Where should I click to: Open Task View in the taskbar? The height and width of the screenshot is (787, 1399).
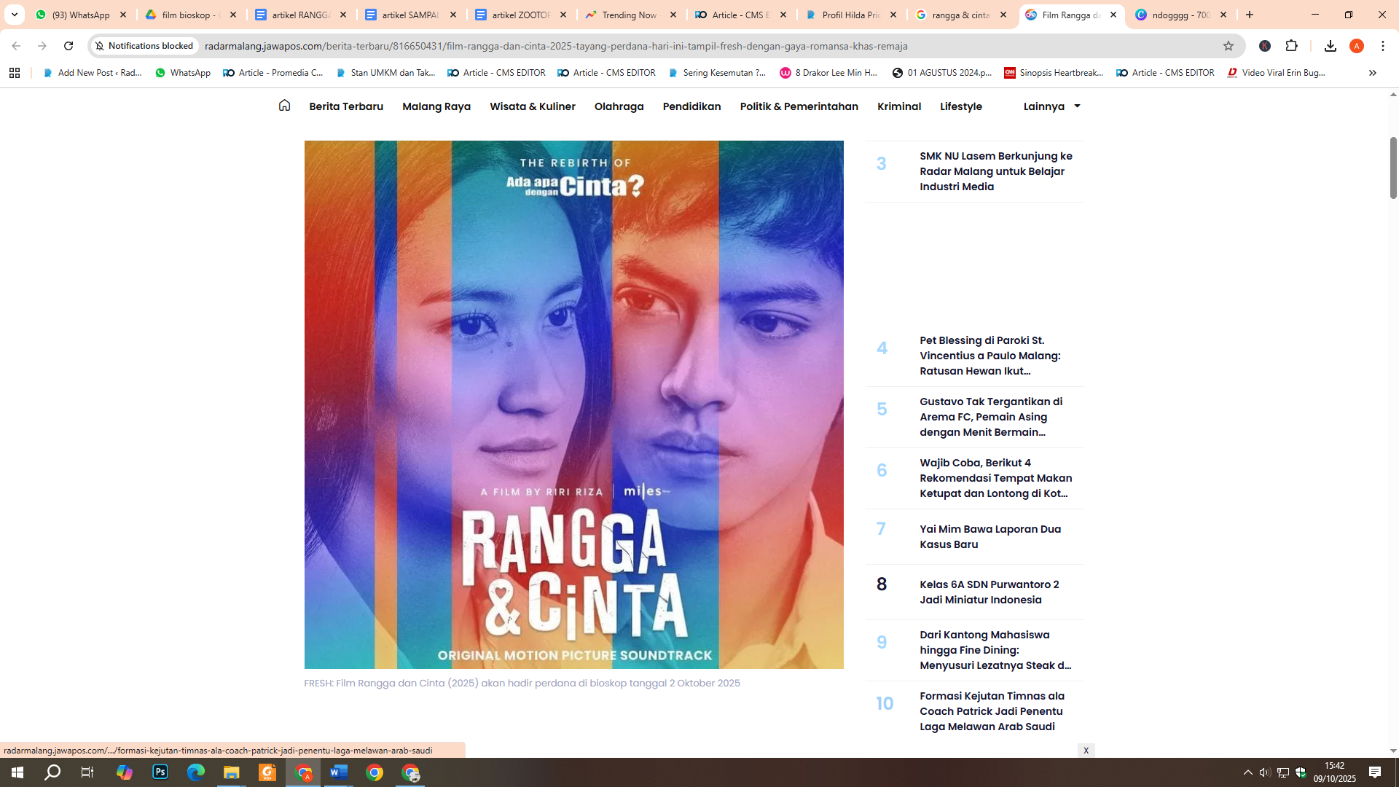[x=87, y=772]
